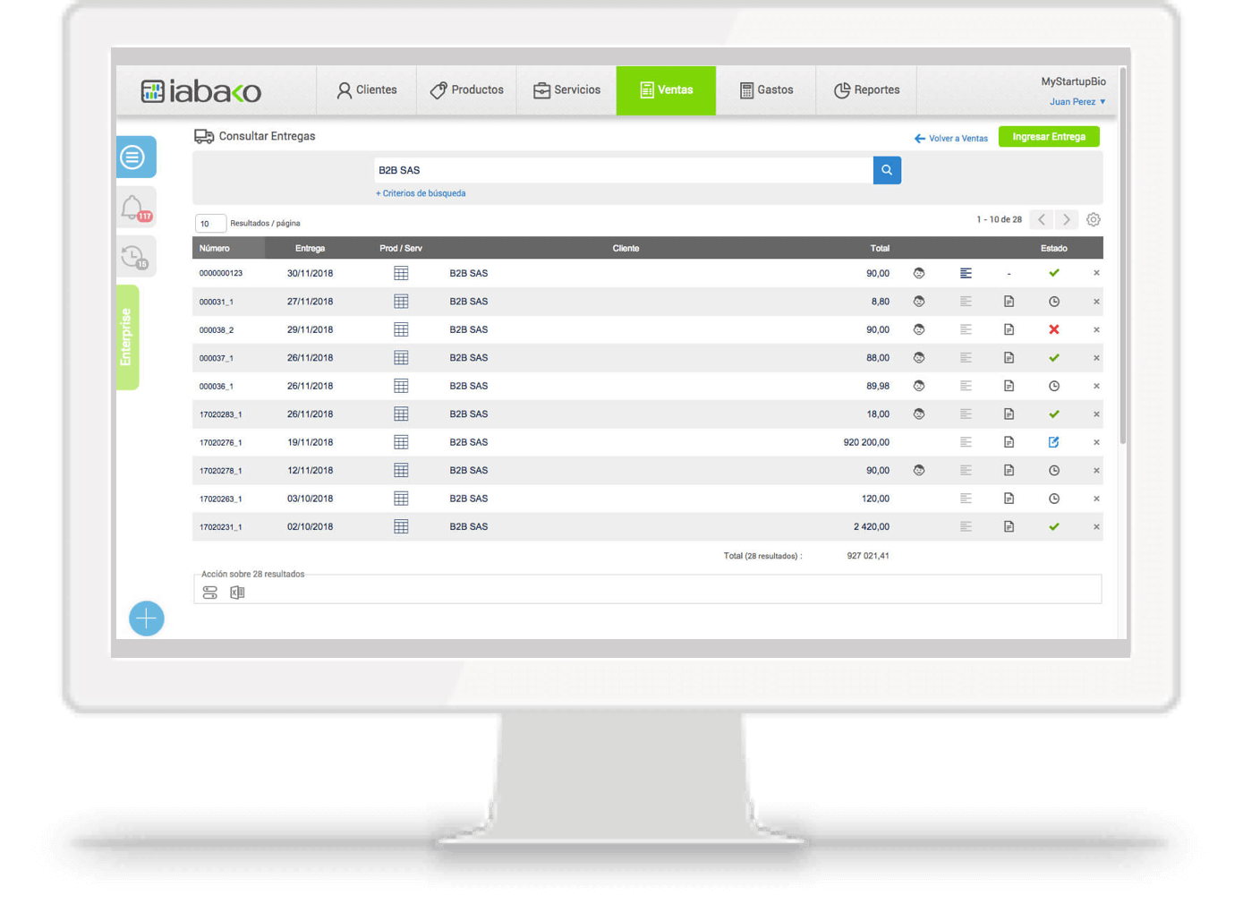Open notifications bell with 117 badge
1243x904 pixels.
(135, 208)
